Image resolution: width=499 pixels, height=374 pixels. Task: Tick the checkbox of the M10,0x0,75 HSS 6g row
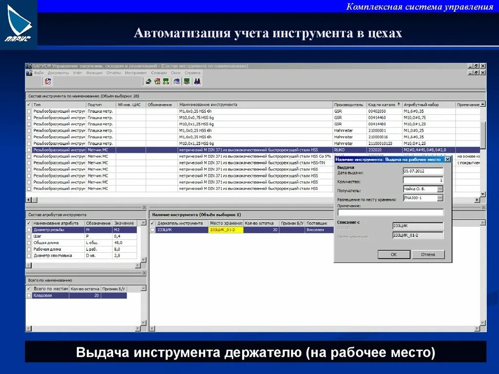tap(29, 118)
